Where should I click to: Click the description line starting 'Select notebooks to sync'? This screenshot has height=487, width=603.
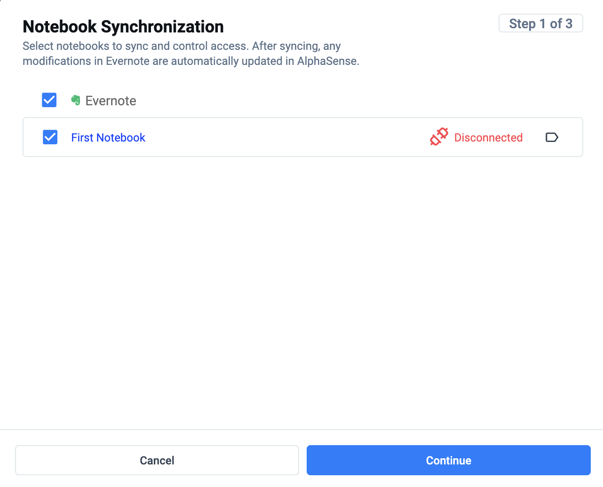(x=182, y=46)
